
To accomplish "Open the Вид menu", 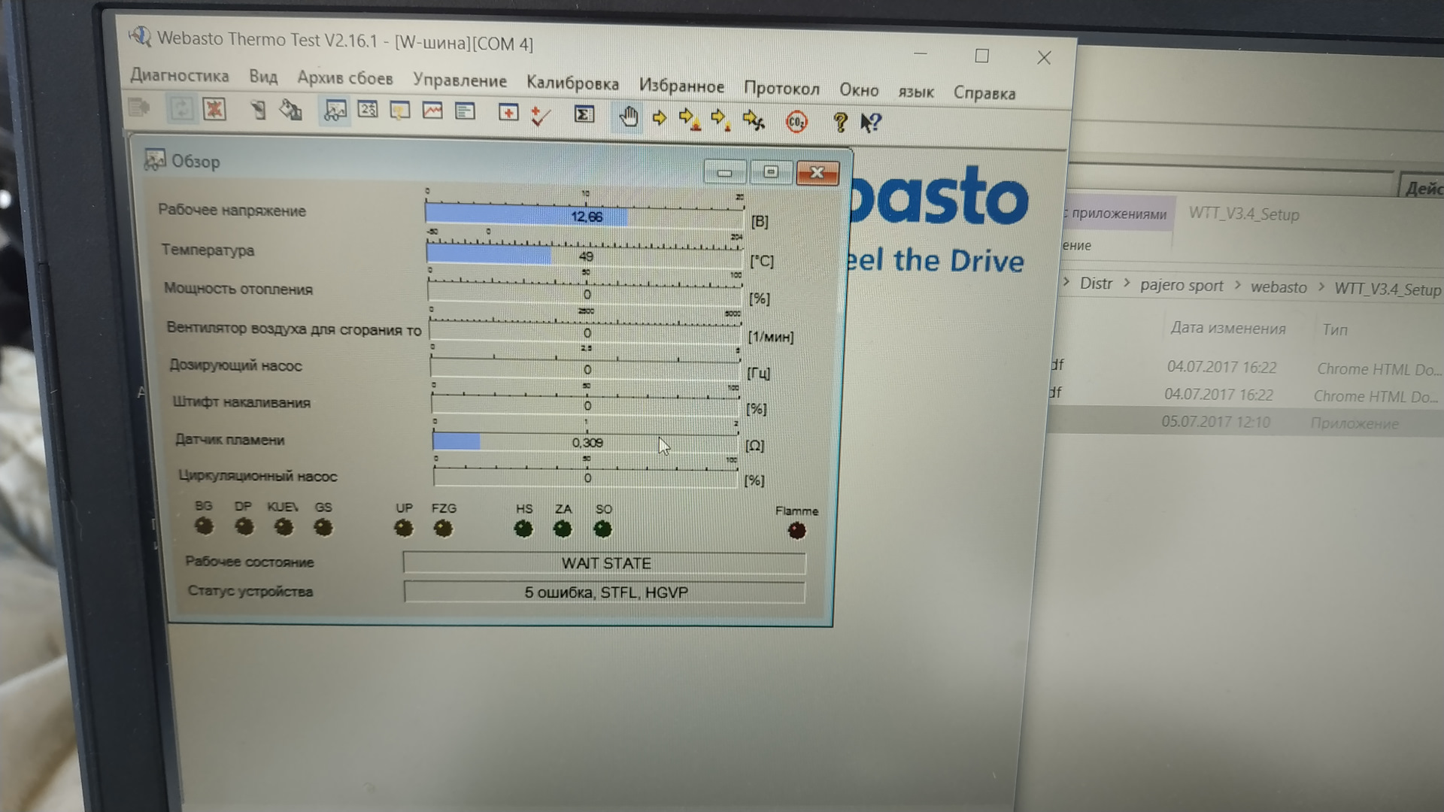I will pyautogui.click(x=263, y=77).
